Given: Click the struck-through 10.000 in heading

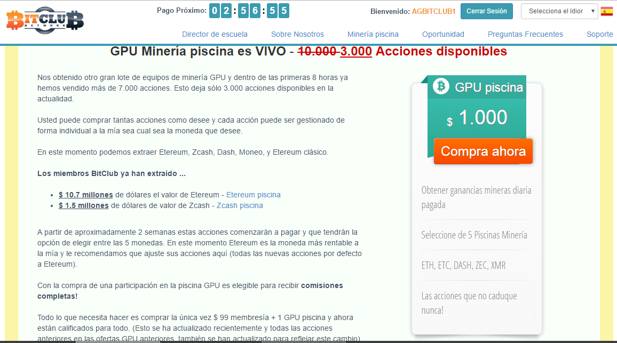Looking at the screenshot, I should click(x=317, y=51).
